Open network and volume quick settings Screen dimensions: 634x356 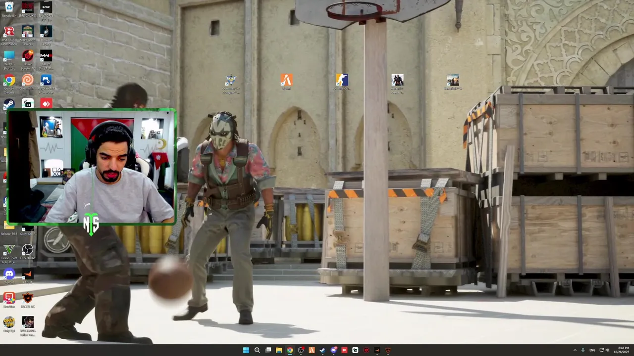tap(605, 350)
